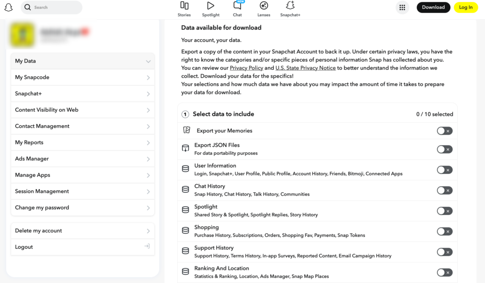This screenshot has height=283, width=485.
Task: Open the Chat icon
Action: pos(237,6)
